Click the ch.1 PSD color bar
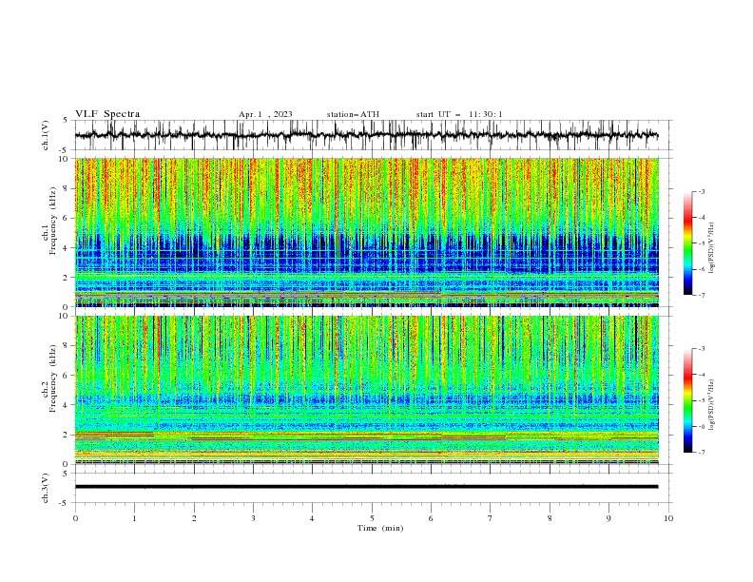Image resolution: width=753 pixels, height=582 pixels. pos(687,243)
